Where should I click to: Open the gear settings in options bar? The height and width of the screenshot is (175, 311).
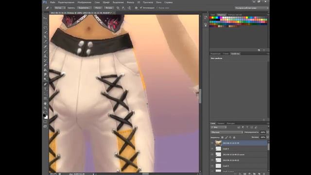136,8
